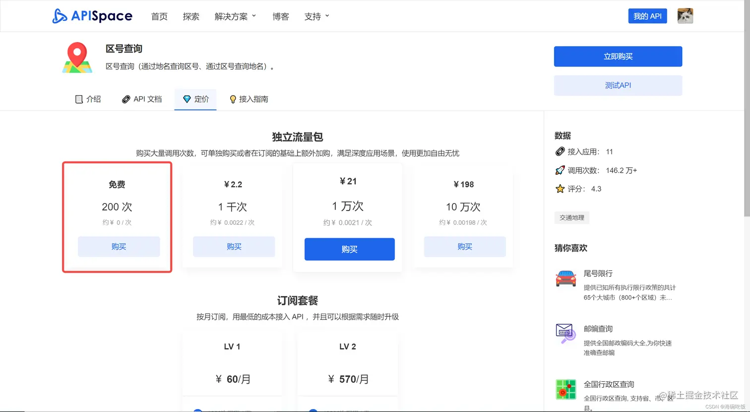Select 首页 in the navigation bar
The width and height of the screenshot is (750, 412).
pyautogui.click(x=159, y=16)
